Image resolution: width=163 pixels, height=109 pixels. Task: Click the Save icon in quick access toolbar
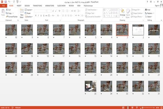point(6,2)
